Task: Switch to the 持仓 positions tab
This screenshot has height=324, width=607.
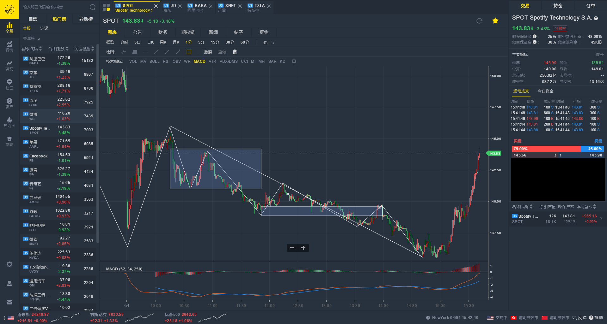Action: 558,6
